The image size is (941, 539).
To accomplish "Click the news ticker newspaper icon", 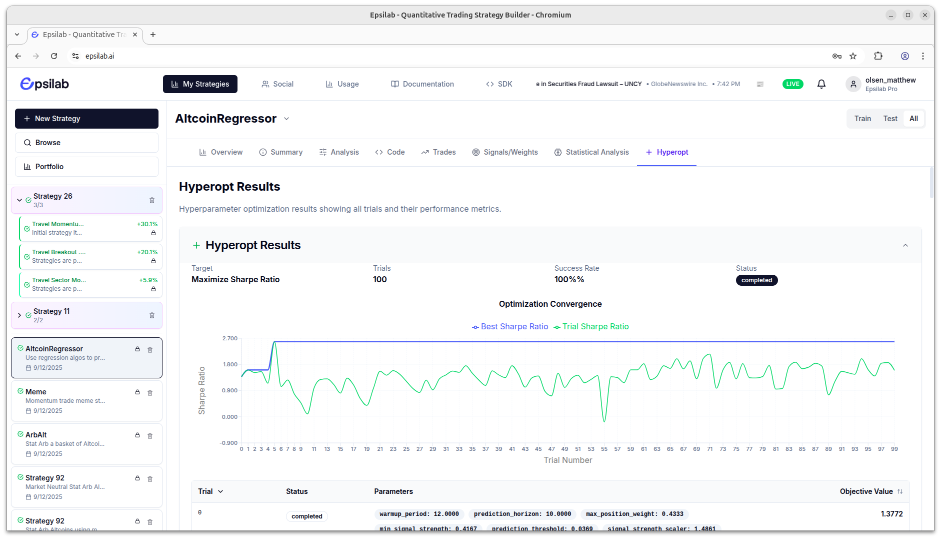I will 760,84.
